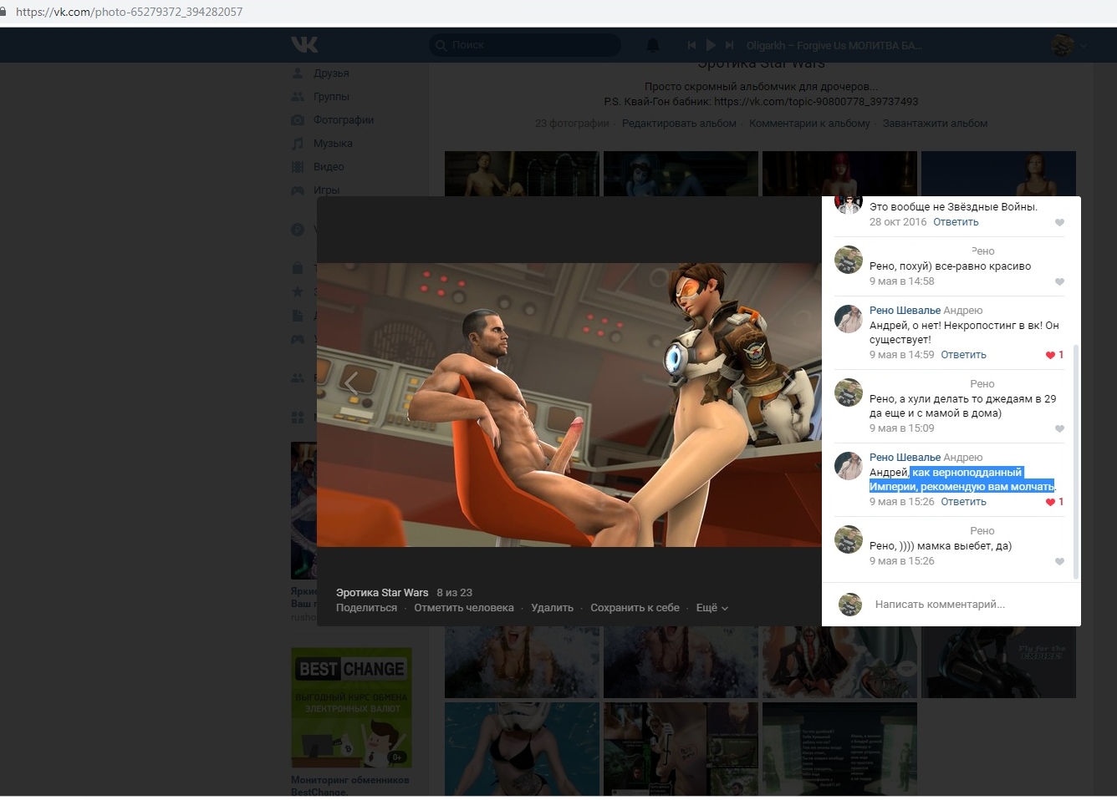Click Поделиться under the photo
This screenshot has width=1117, height=800.
click(x=366, y=608)
